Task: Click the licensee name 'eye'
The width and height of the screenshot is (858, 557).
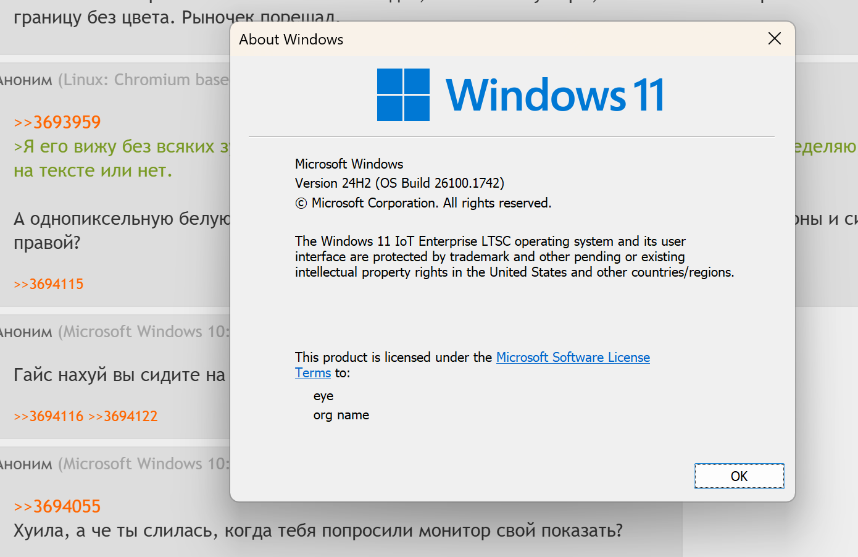Action: point(323,396)
